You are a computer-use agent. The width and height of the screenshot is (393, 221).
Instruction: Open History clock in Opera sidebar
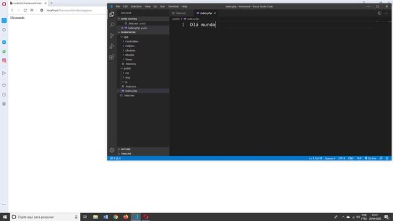(4, 95)
